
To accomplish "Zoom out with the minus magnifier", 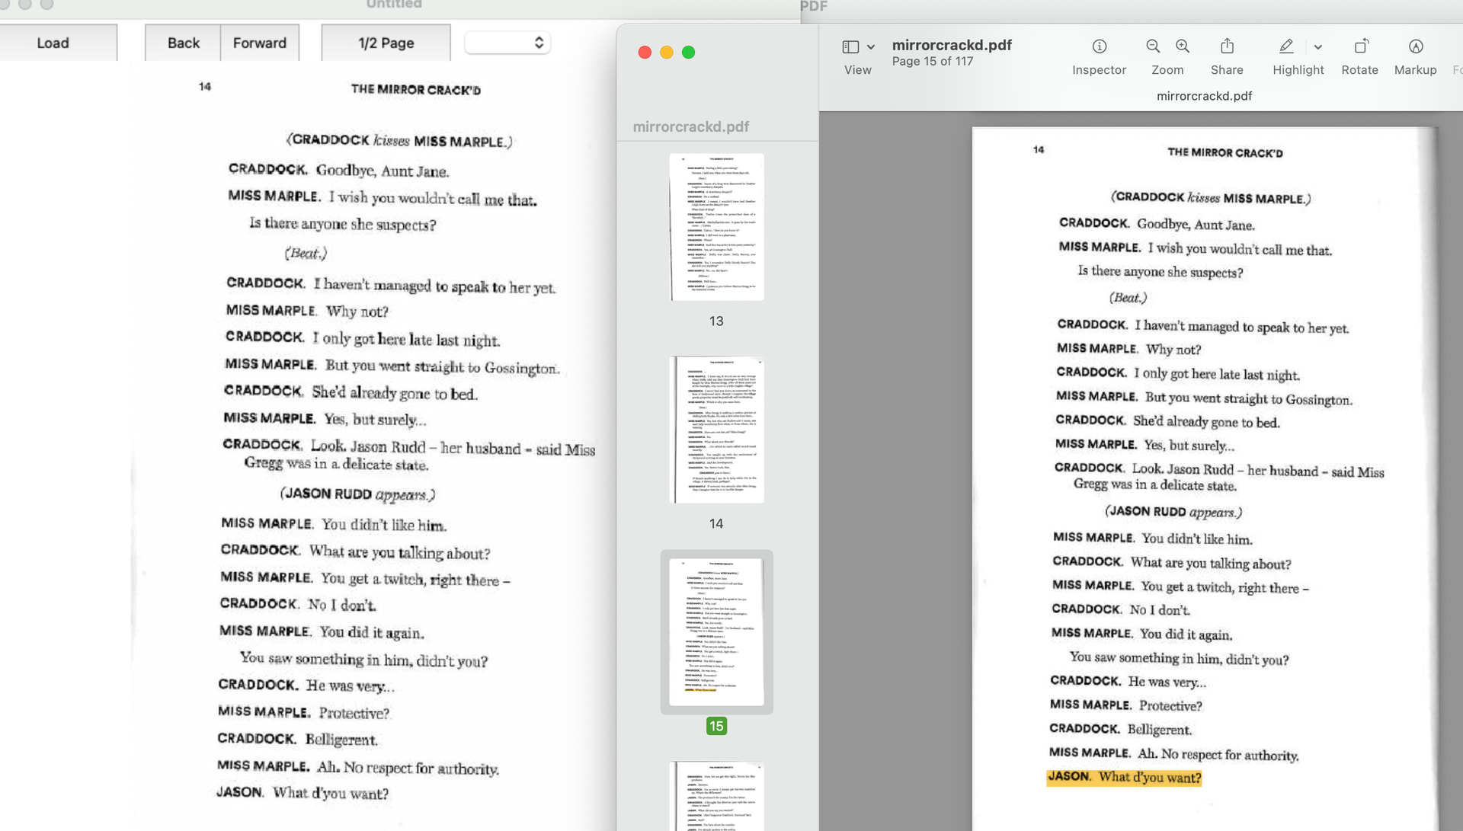I will click(1153, 46).
